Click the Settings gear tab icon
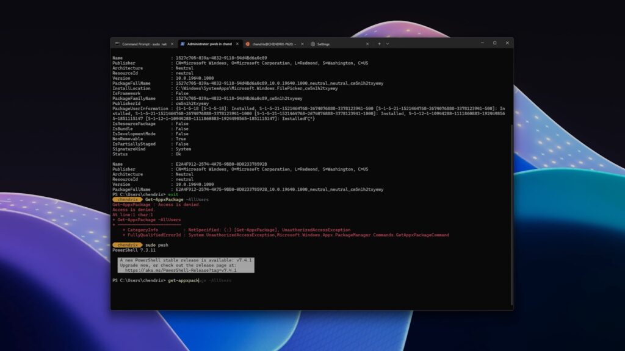This screenshot has height=351, width=625. point(313,44)
